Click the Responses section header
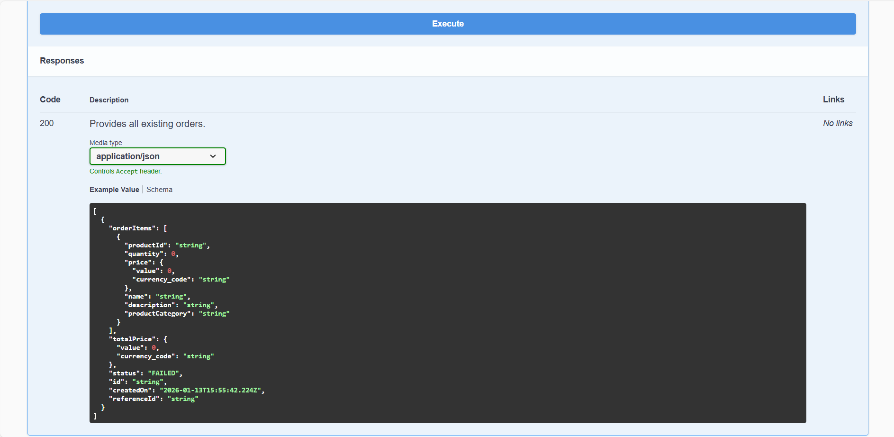The width and height of the screenshot is (894, 437). (x=62, y=61)
